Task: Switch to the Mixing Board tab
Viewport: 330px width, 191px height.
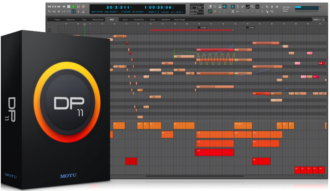Action: [98, 20]
